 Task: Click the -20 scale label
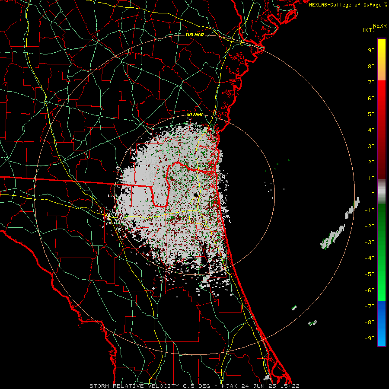pos(370,226)
